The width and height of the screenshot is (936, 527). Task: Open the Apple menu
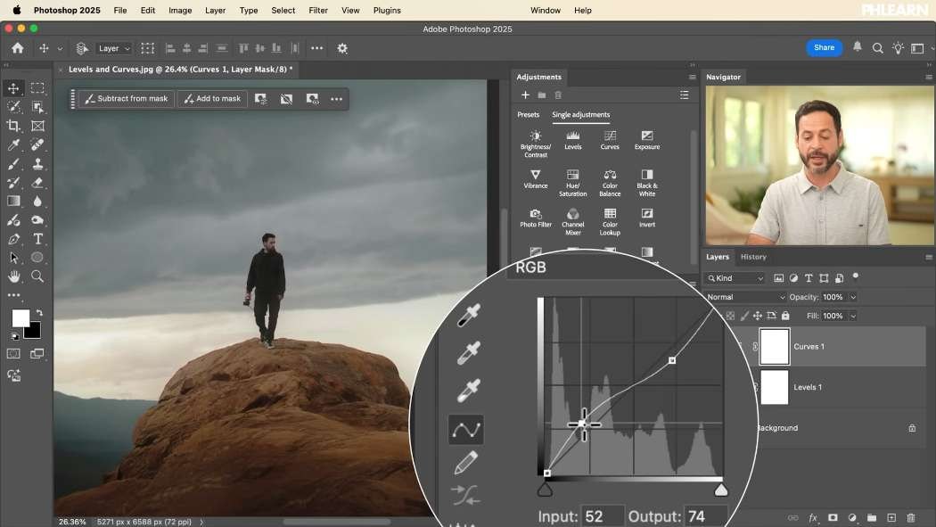coord(17,10)
